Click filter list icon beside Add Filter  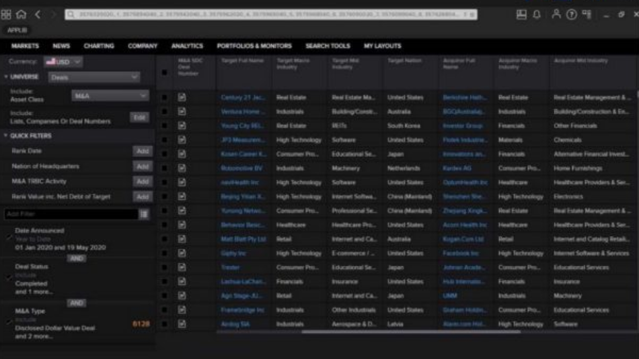click(x=144, y=214)
